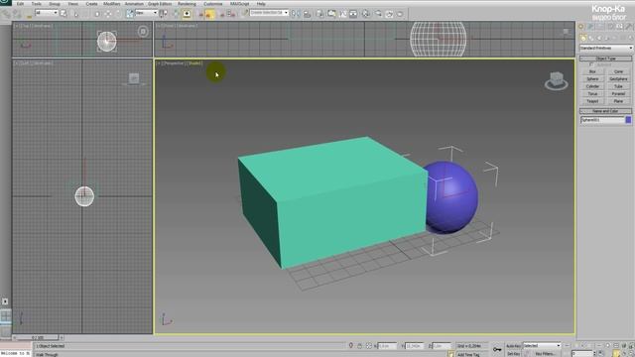Image resolution: width=635 pixels, height=357 pixels.
Task: Click the Plane button
Action: tap(618, 101)
